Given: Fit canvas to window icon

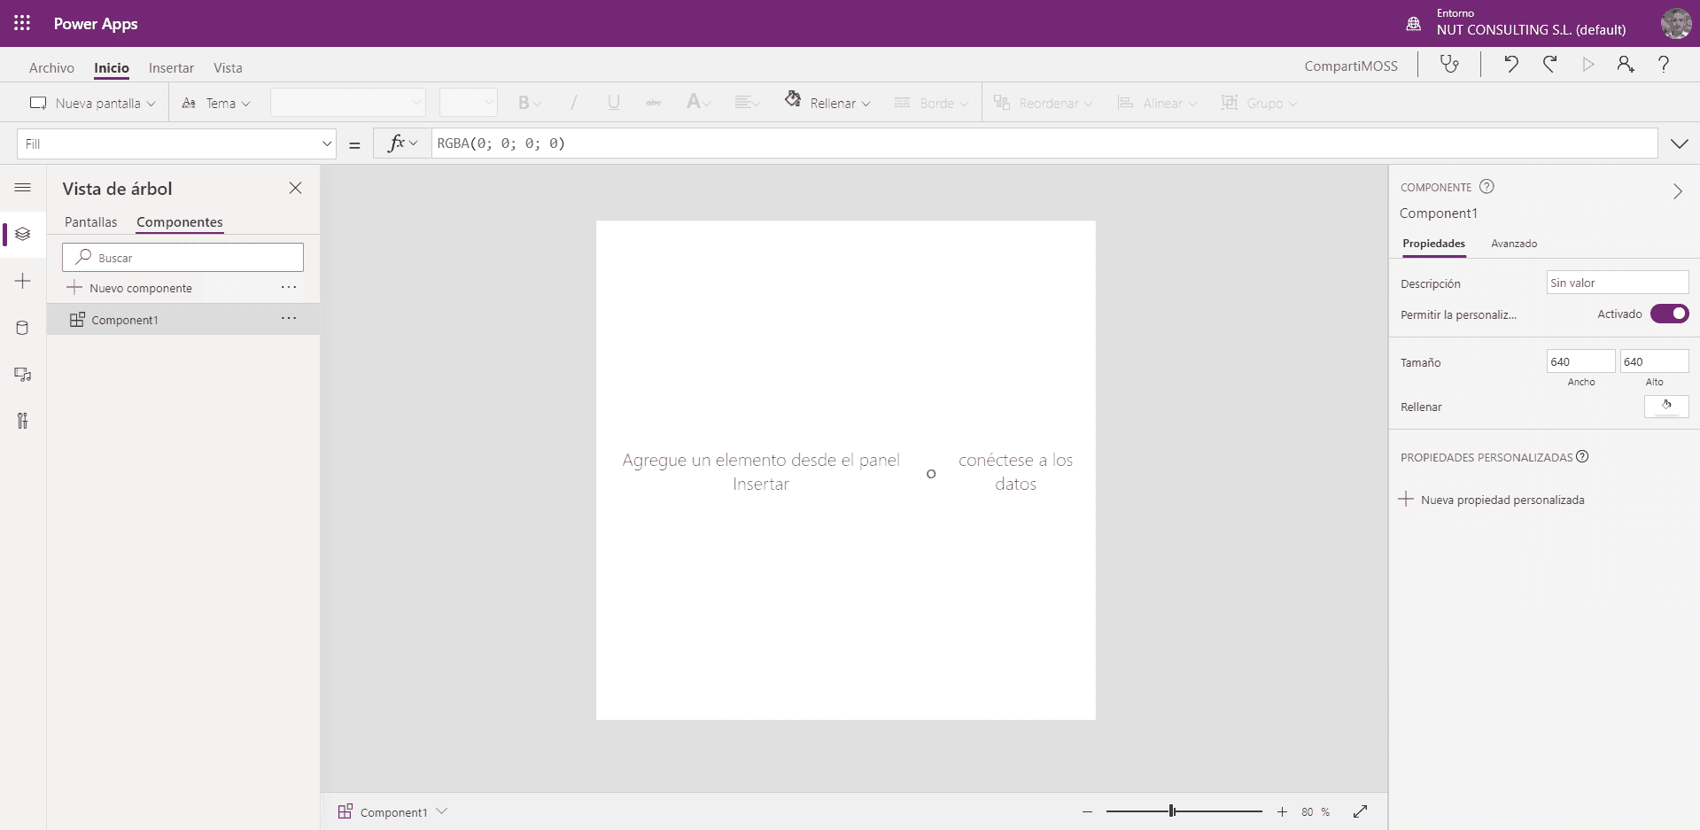Looking at the screenshot, I should (1361, 811).
